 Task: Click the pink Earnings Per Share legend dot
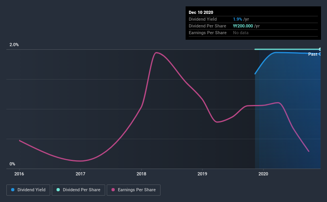[113, 190]
